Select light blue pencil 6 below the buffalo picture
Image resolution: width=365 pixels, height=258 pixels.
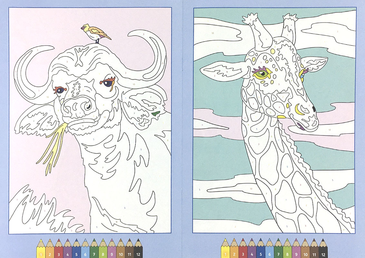85,248
